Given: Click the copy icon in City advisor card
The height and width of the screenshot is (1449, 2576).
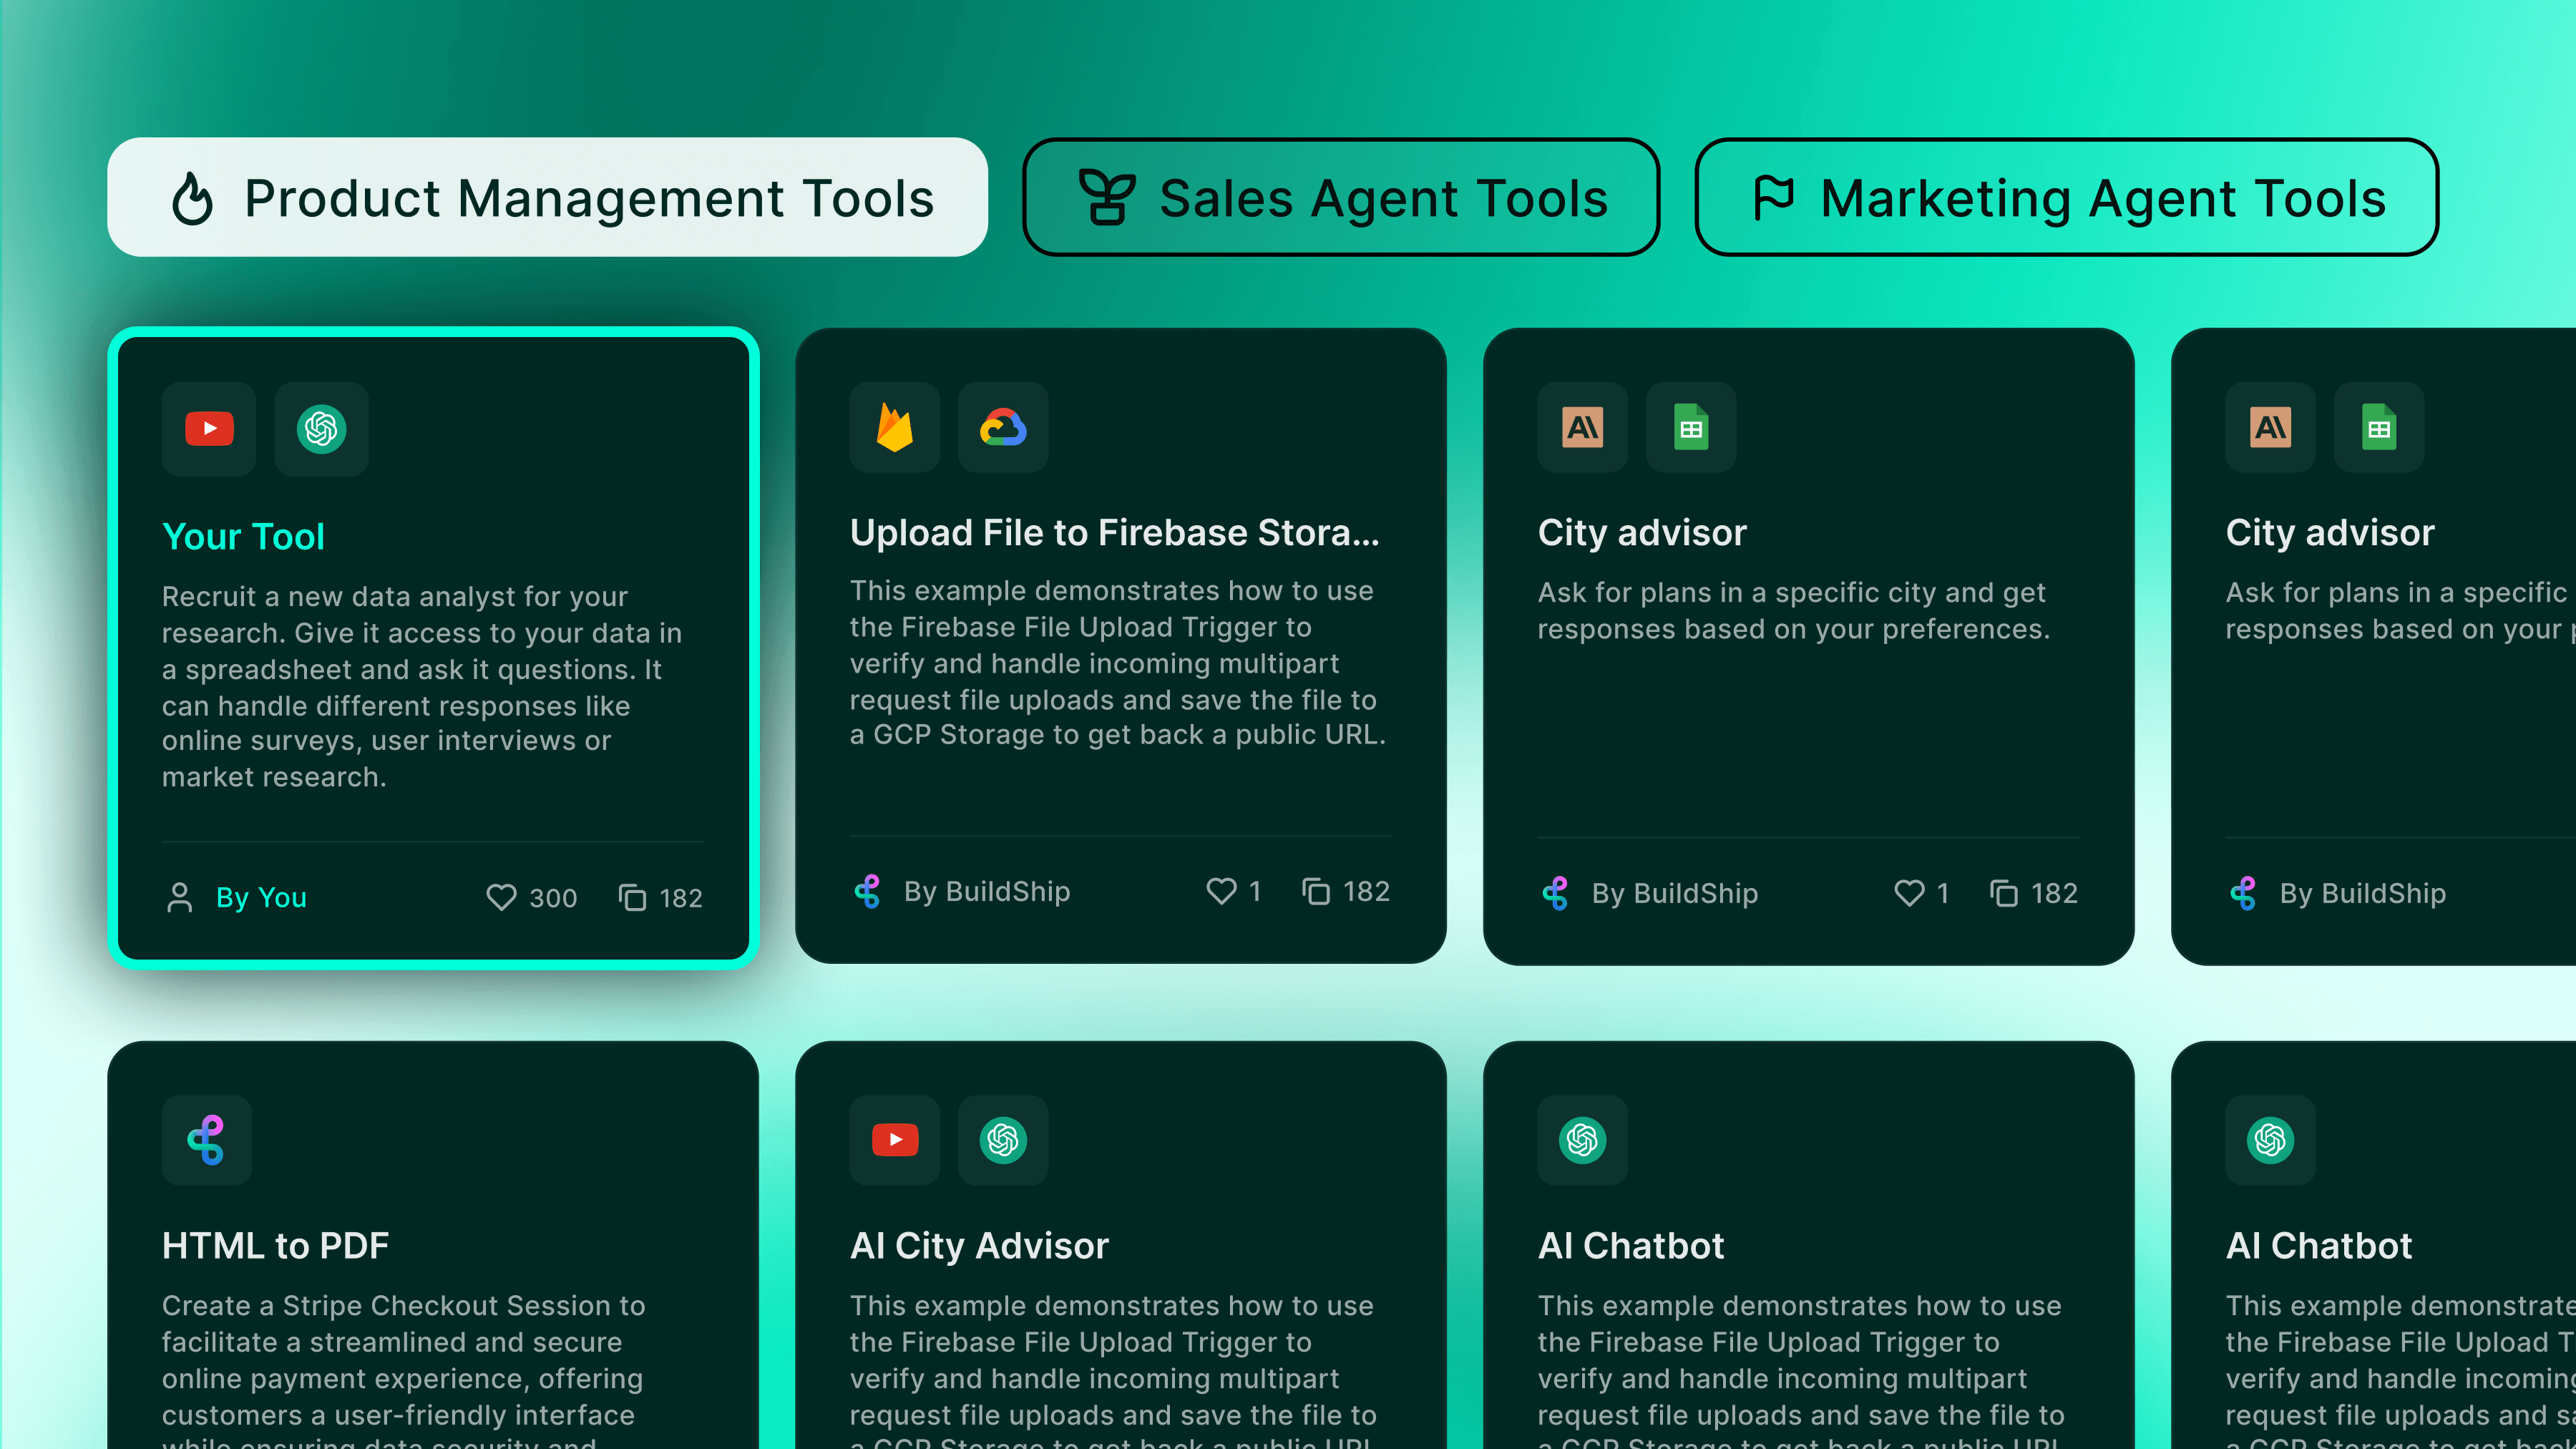Looking at the screenshot, I should point(2004,893).
